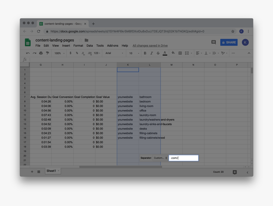Viewport: 273px width, 206px height.
Task: Open the Format menu
Action: click(78, 46)
